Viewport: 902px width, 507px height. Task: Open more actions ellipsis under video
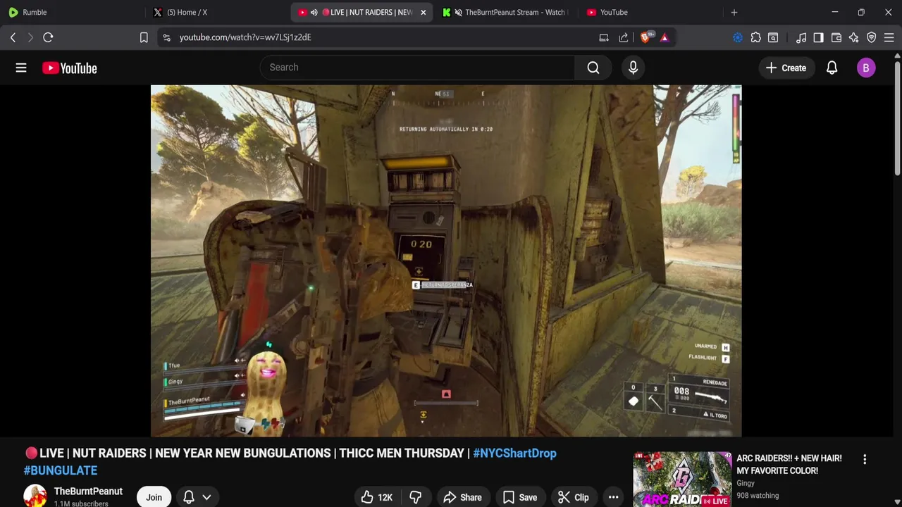click(613, 497)
